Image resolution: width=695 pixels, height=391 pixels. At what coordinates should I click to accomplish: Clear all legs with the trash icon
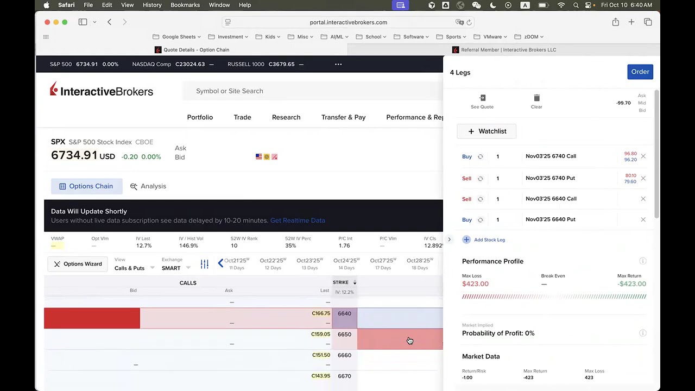(536, 98)
